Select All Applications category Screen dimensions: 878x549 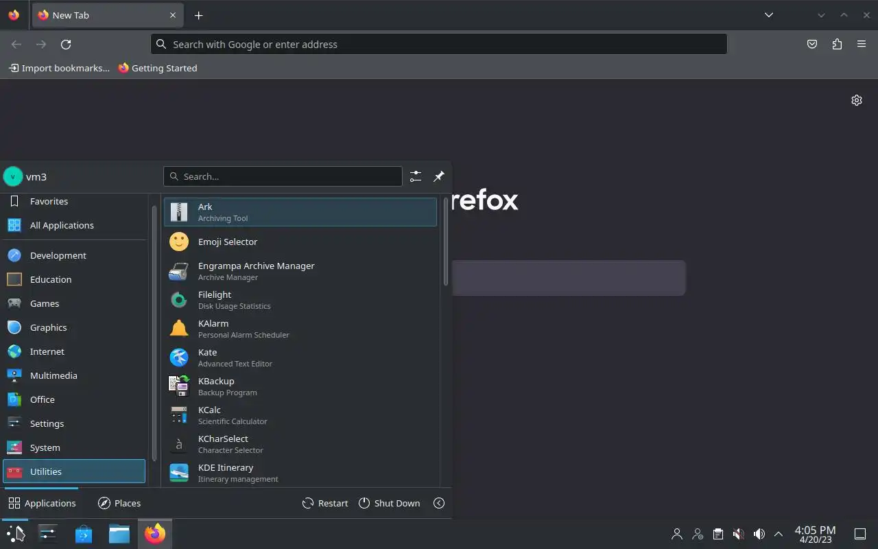tap(74, 225)
